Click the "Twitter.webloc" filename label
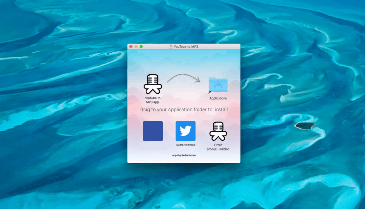The height and width of the screenshot is (209, 365). (x=185, y=145)
